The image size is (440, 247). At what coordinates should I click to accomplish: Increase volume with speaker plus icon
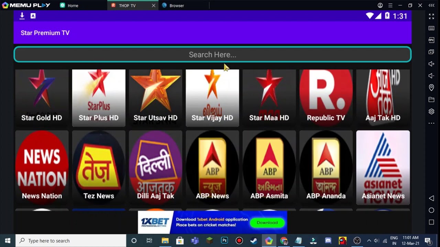pyautogui.click(x=431, y=64)
